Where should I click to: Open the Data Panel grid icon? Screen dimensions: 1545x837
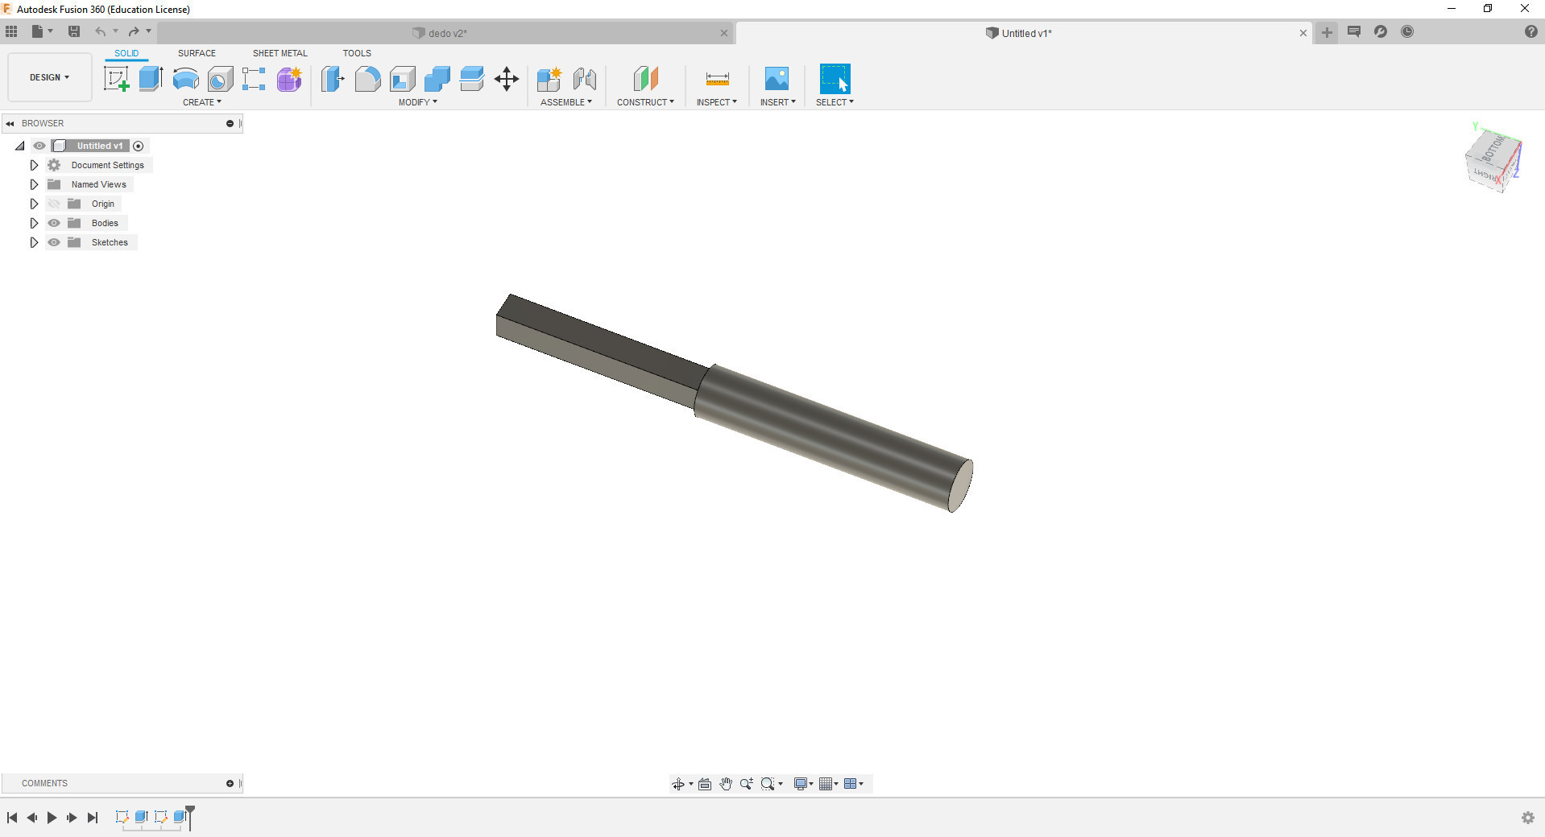11,31
